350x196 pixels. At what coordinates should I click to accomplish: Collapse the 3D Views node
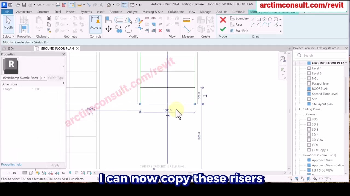coord(299,114)
